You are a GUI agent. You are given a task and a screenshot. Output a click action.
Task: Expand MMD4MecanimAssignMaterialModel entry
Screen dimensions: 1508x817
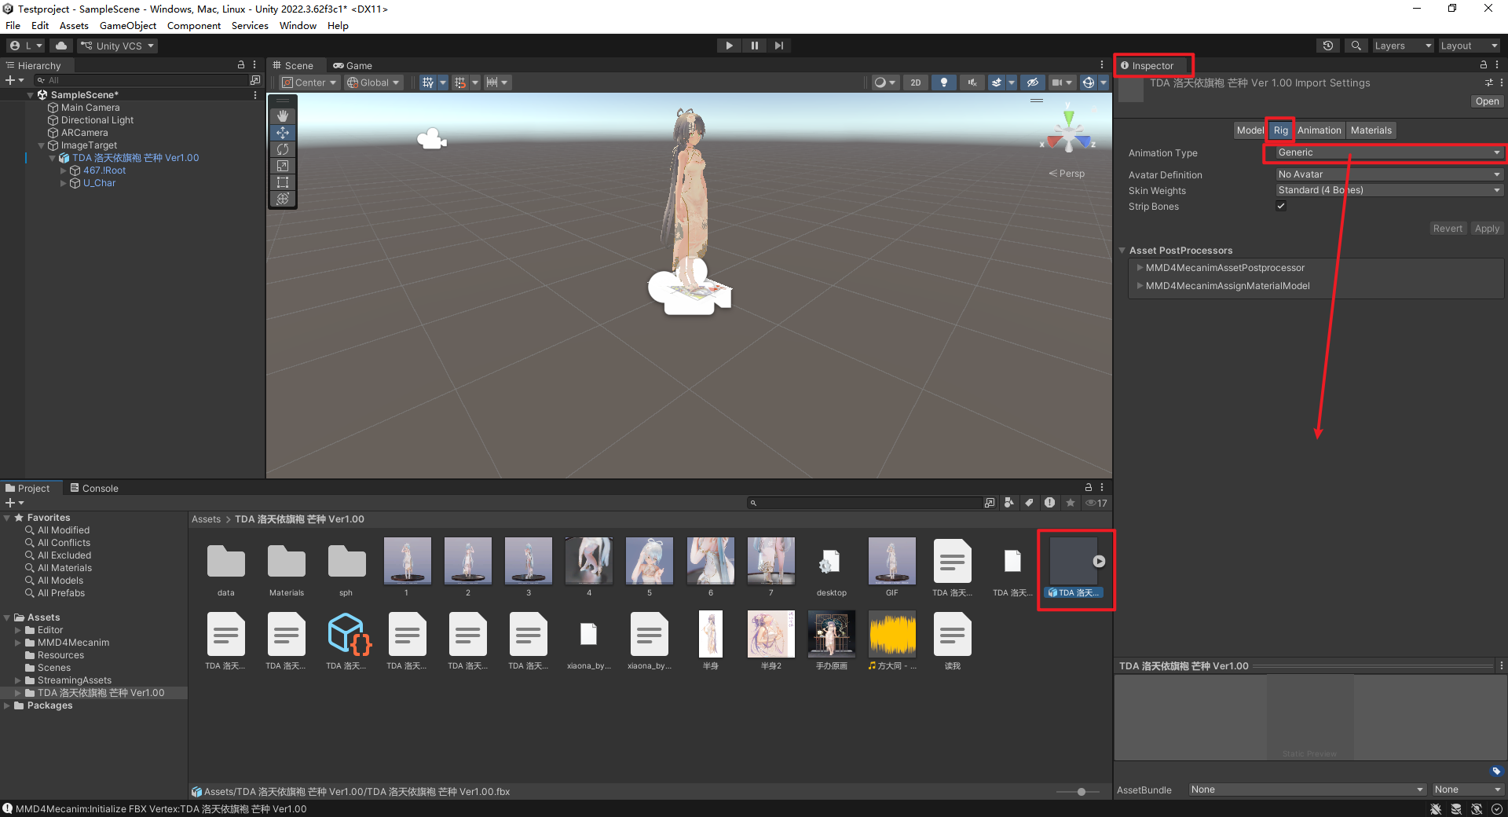coord(1140,286)
